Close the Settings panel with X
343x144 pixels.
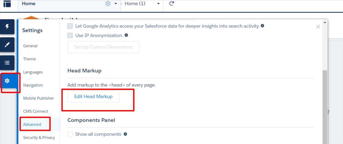click(x=318, y=26)
